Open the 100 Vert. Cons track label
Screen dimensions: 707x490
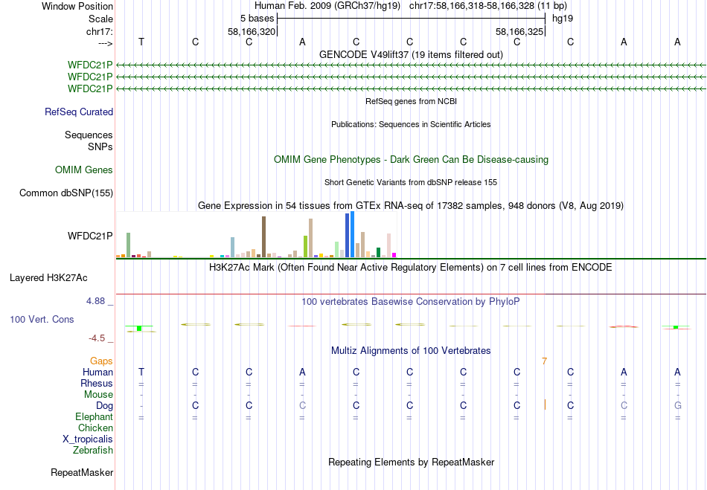point(42,319)
